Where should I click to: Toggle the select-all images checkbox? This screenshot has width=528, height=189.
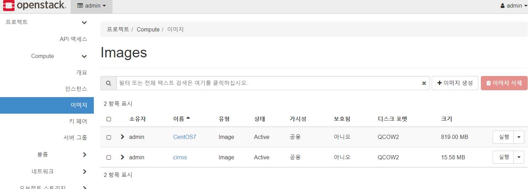tap(109, 119)
